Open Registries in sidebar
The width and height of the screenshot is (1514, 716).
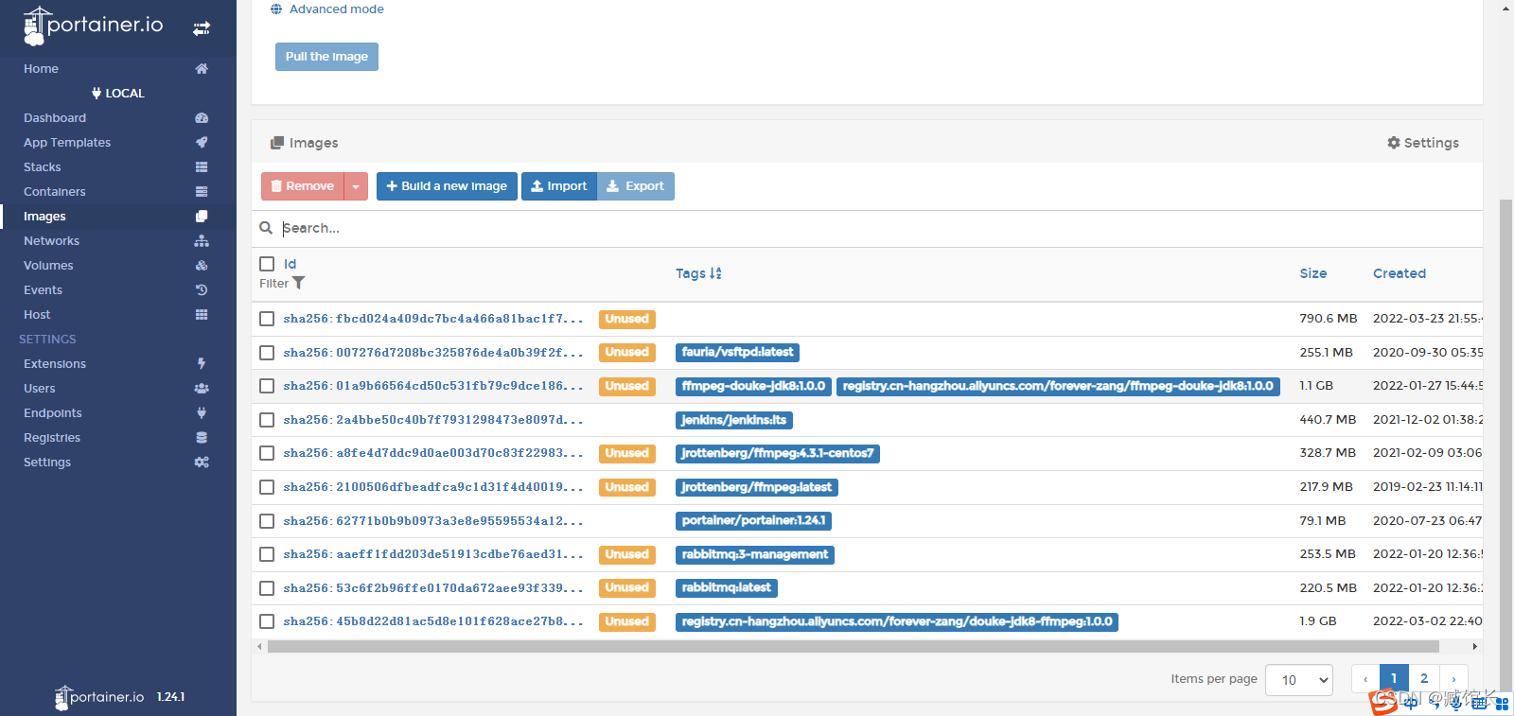[x=52, y=437]
